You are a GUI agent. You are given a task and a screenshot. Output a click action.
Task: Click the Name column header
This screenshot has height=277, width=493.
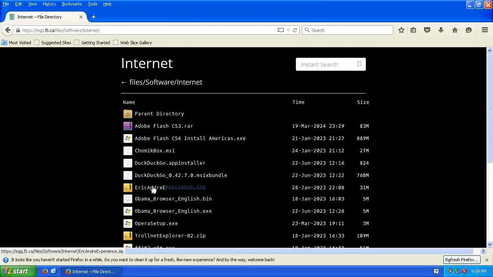click(x=129, y=102)
